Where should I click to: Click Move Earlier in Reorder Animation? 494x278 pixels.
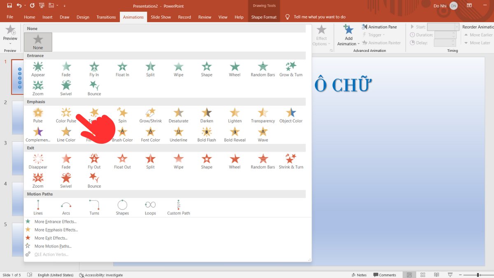(478, 35)
